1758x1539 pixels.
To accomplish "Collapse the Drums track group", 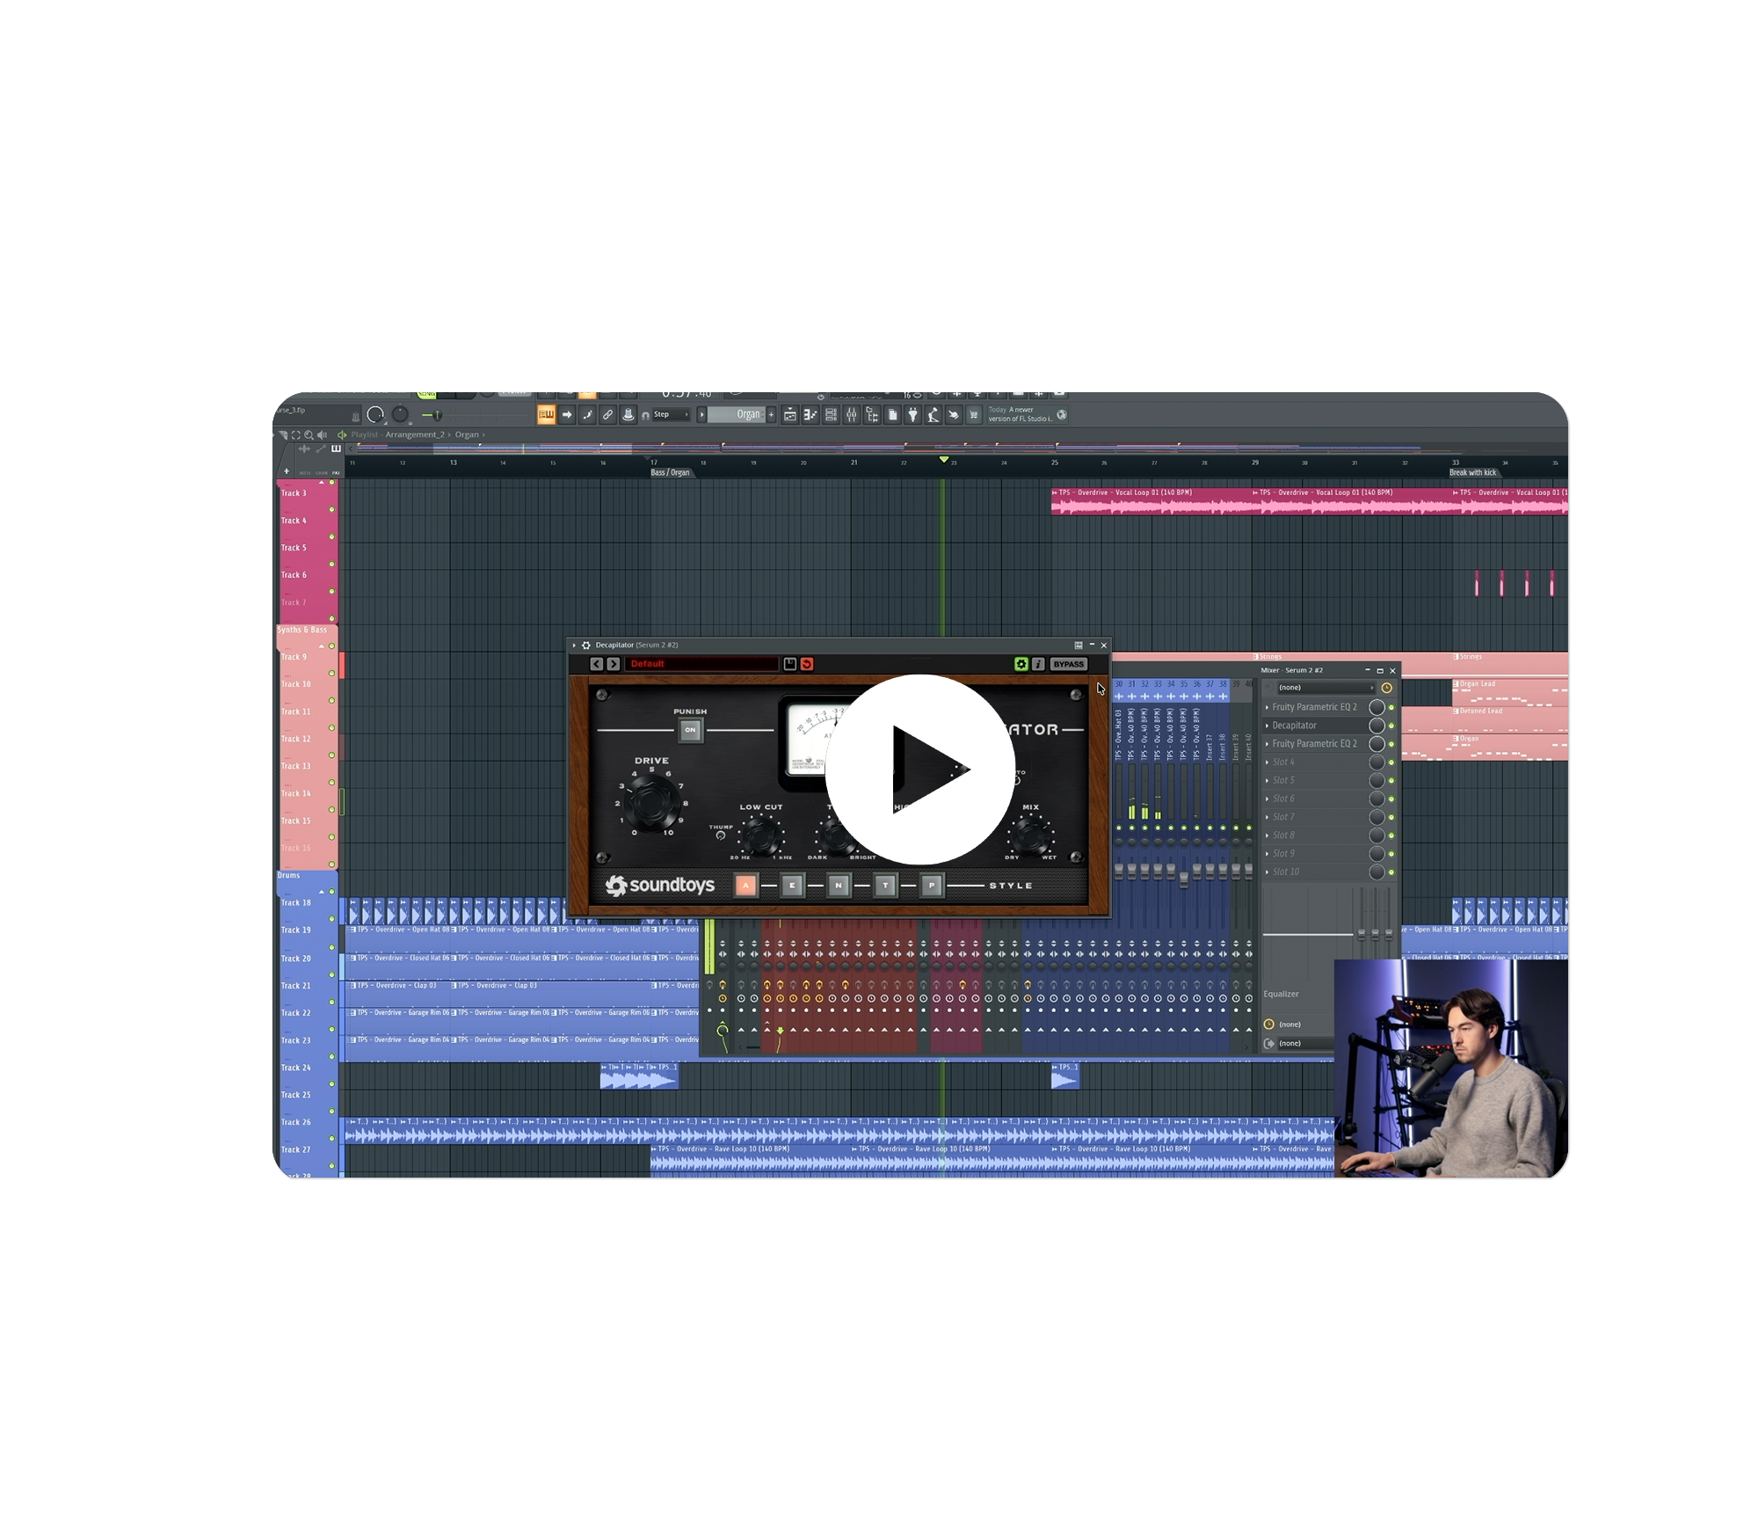I will tap(322, 892).
